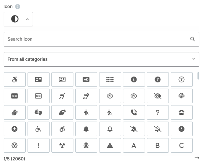
Task: Pick the deaf ear icon
Action: point(62,96)
